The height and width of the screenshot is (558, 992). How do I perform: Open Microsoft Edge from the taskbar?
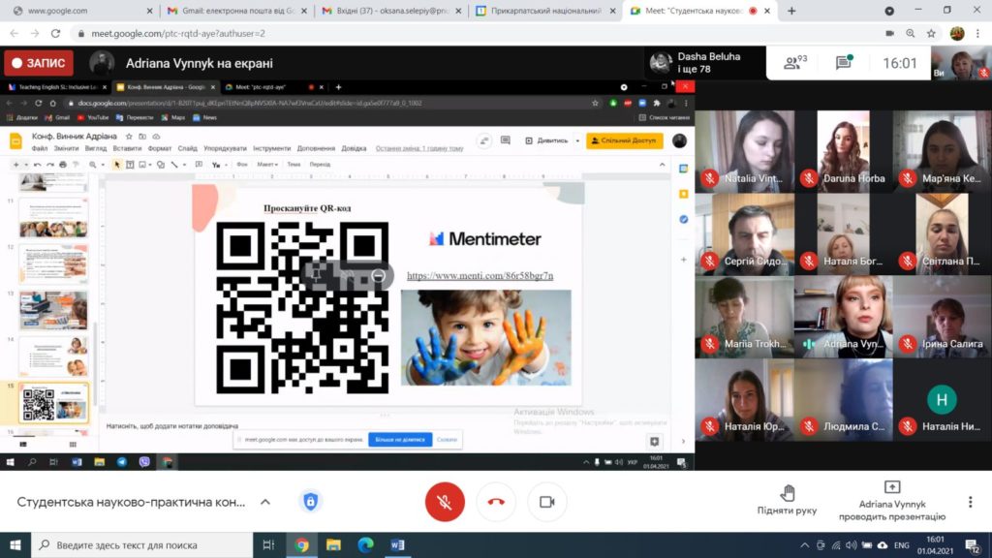(x=365, y=544)
